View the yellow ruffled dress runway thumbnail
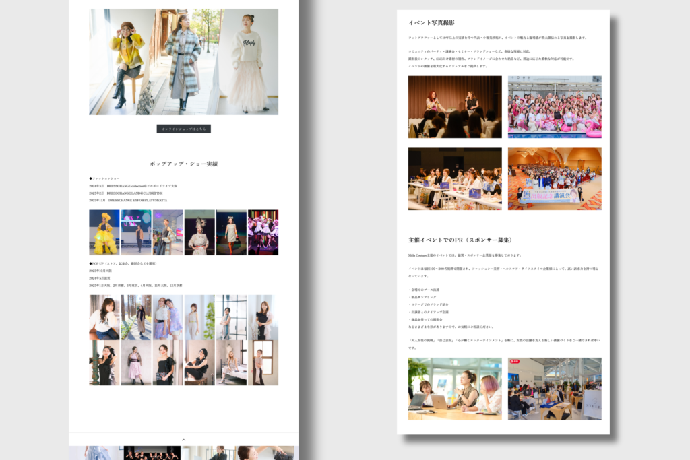 point(104,232)
